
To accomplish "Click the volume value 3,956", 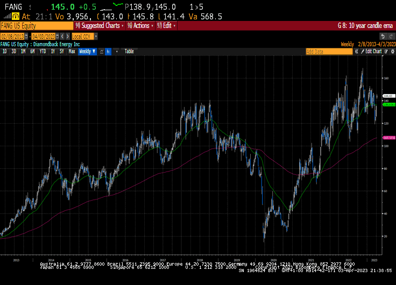I will pos(79,17).
